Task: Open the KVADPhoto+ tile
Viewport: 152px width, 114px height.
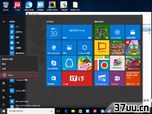Action: coord(117,63)
